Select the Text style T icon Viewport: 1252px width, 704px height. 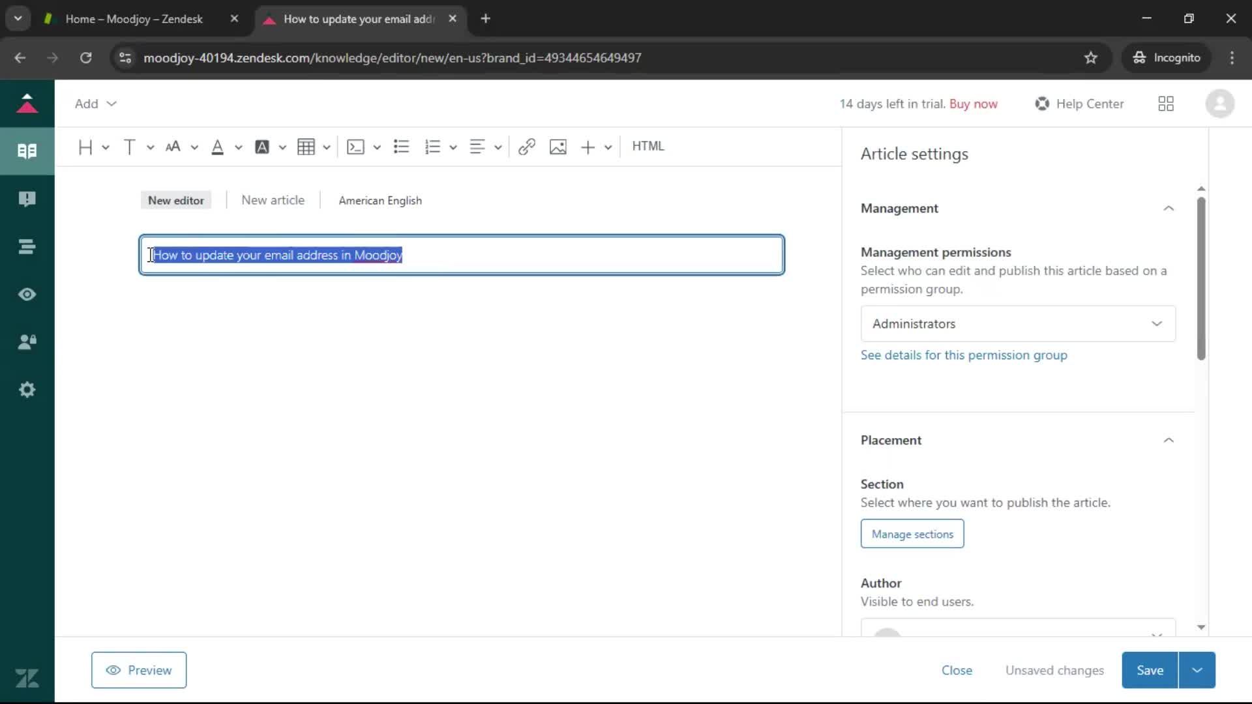(129, 147)
